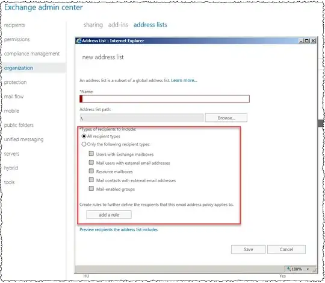
Task: Go to permissions in the sidebar
Action: [17, 39]
